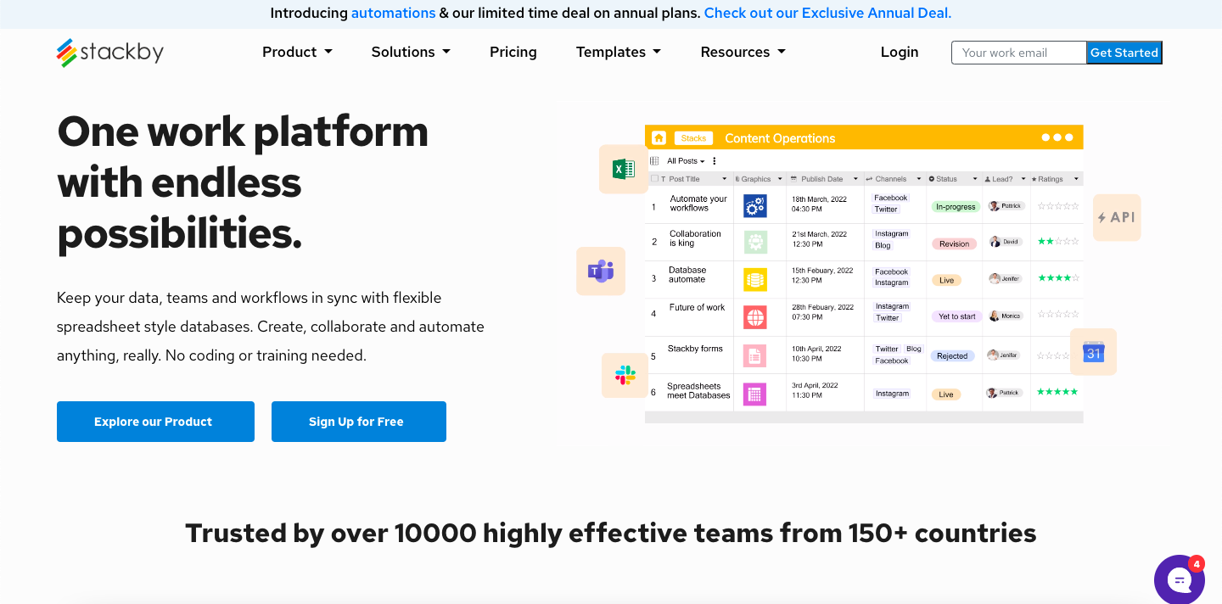Open the All Posts view dropdown
This screenshot has width=1222, height=604.
(686, 161)
